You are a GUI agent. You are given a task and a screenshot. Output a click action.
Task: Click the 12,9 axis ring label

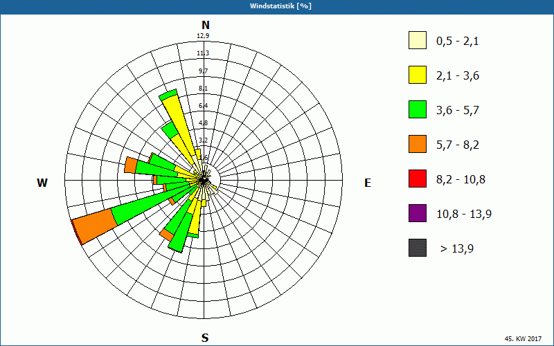tap(203, 36)
